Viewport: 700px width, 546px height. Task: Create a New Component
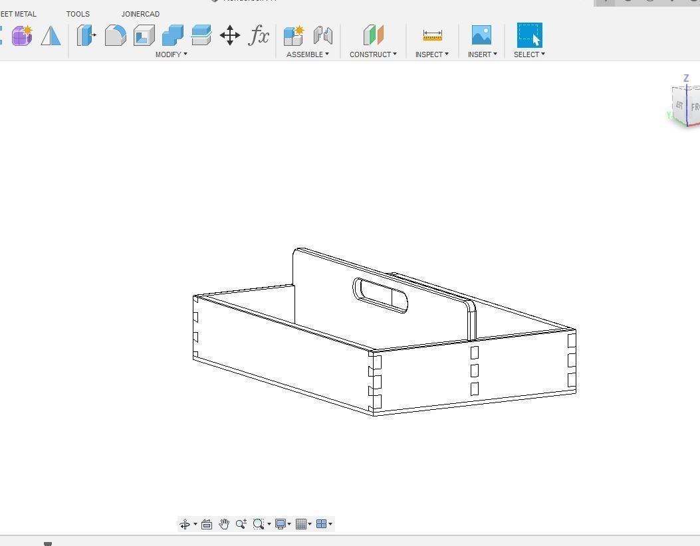[294, 35]
